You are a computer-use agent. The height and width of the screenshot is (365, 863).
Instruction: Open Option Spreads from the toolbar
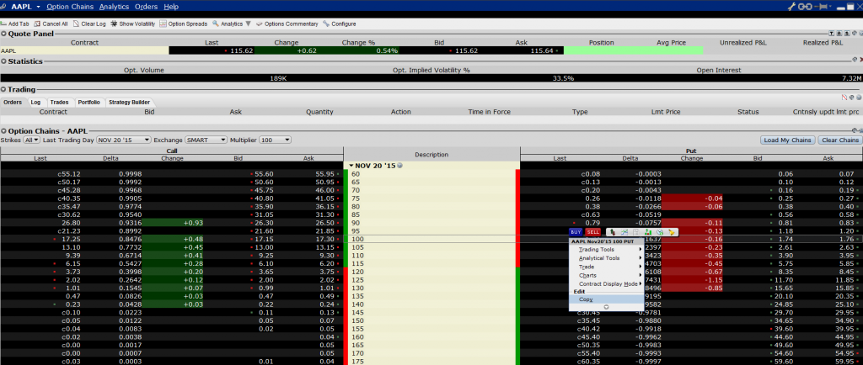click(183, 24)
